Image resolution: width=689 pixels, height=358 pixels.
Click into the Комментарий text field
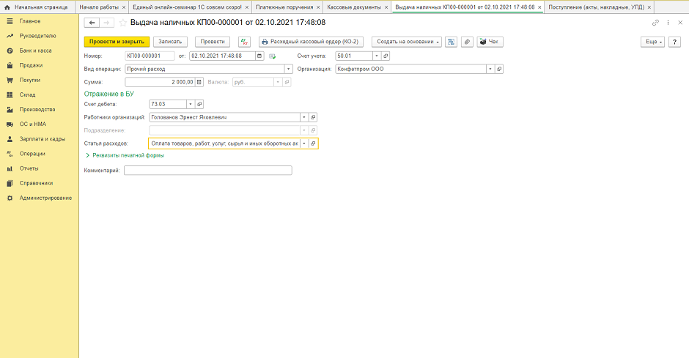click(207, 171)
